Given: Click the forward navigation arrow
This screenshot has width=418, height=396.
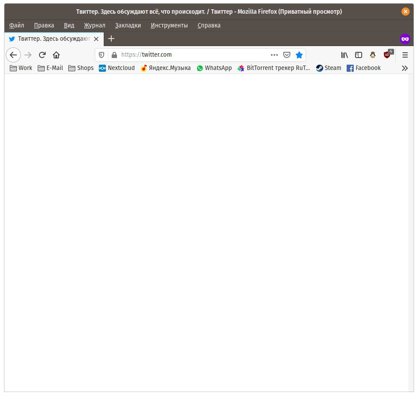Looking at the screenshot, I should [28, 55].
